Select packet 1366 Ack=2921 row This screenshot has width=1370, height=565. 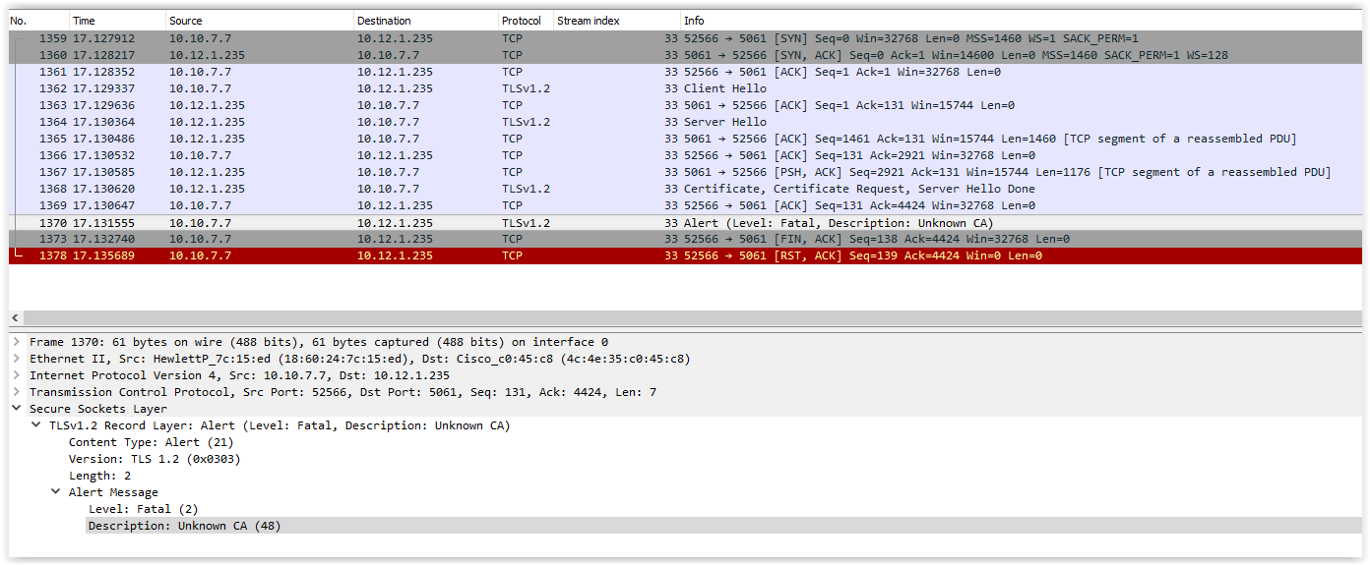coord(686,155)
